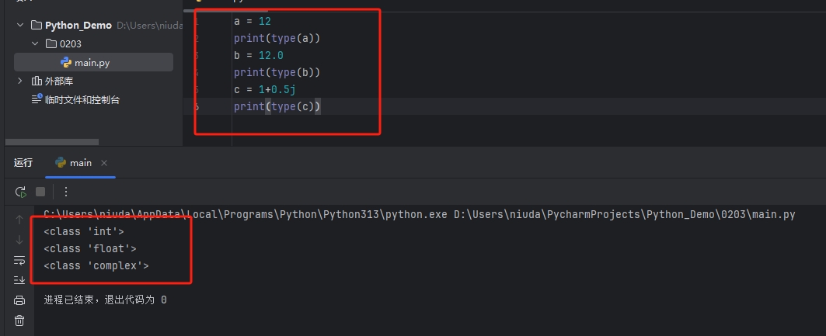Click the stop process button

pyautogui.click(x=40, y=192)
